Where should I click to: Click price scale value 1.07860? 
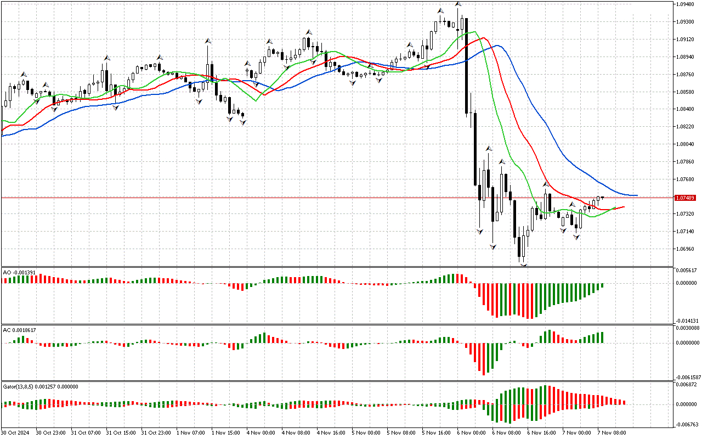pos(686,162)
